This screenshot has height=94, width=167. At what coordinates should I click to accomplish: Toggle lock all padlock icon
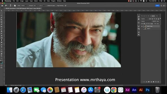pos(152,24)
